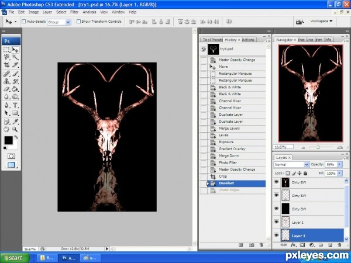The height and width of the screenshot is (263, 351).
Task: Set history brush source at Exposure state
Action: (x=204, y=142)
